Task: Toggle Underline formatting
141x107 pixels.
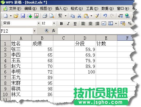Action: [75, 24]
